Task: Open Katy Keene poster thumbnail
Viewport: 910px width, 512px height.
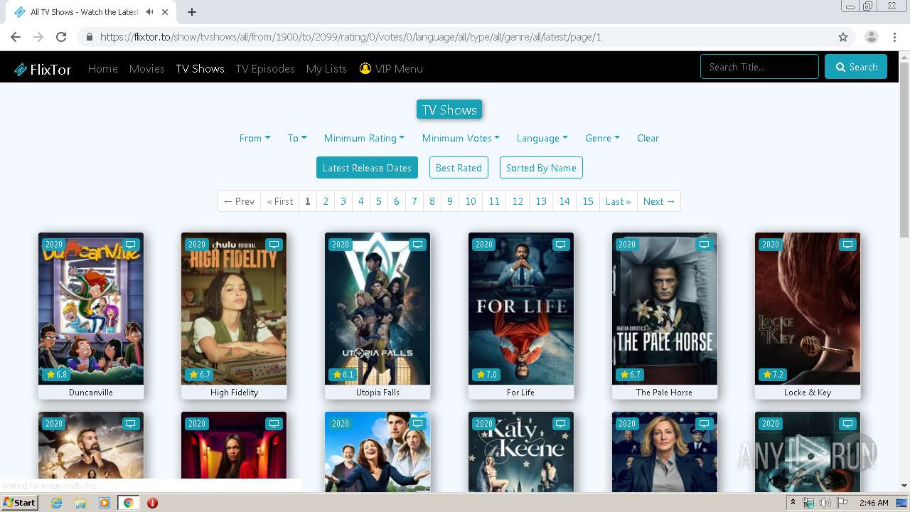Action: pyautogui.click(x=521, y=452)
